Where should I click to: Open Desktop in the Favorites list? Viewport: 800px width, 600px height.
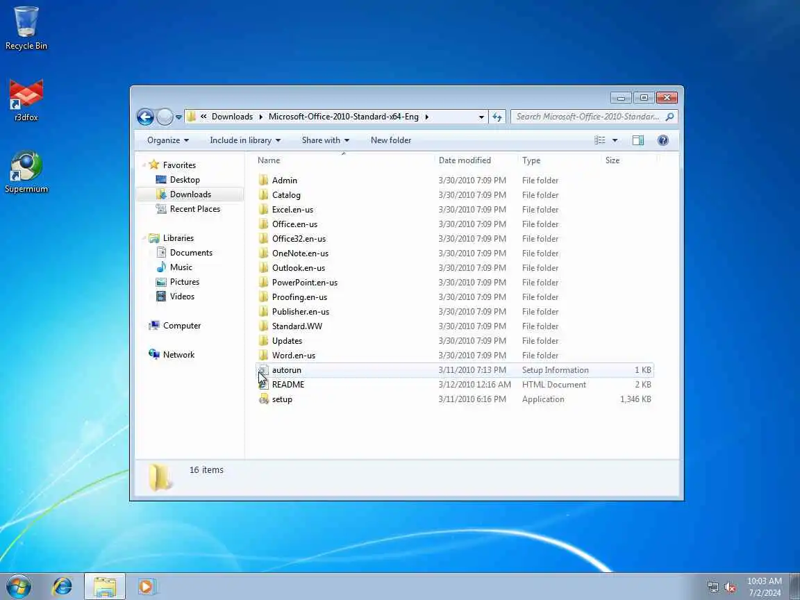(185, 180)
